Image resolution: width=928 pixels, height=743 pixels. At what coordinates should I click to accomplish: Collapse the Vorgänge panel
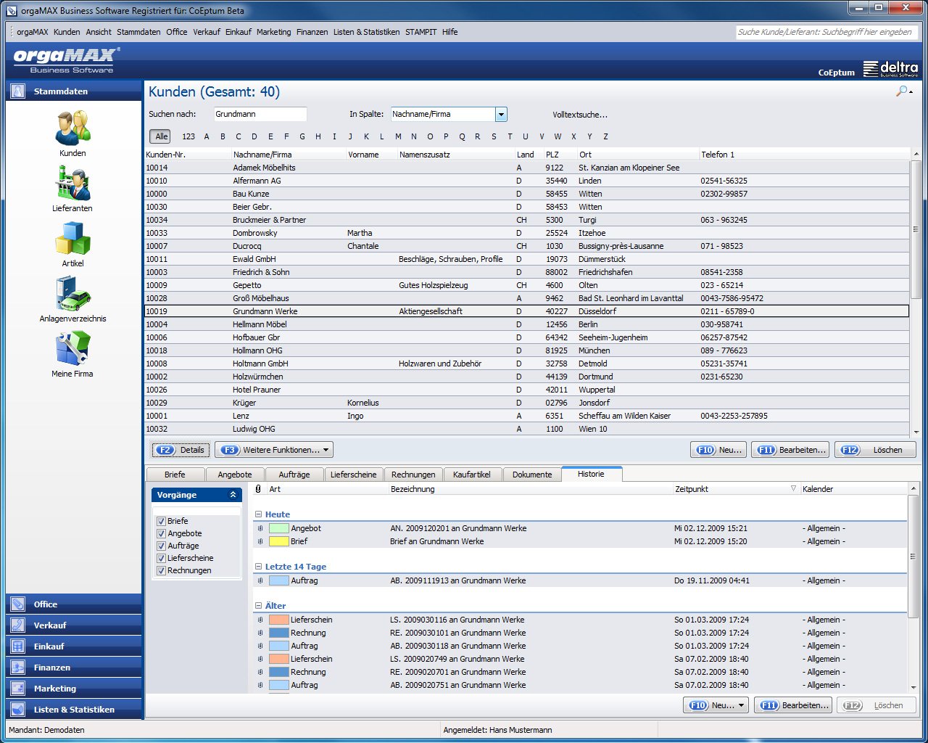point(233,495)
